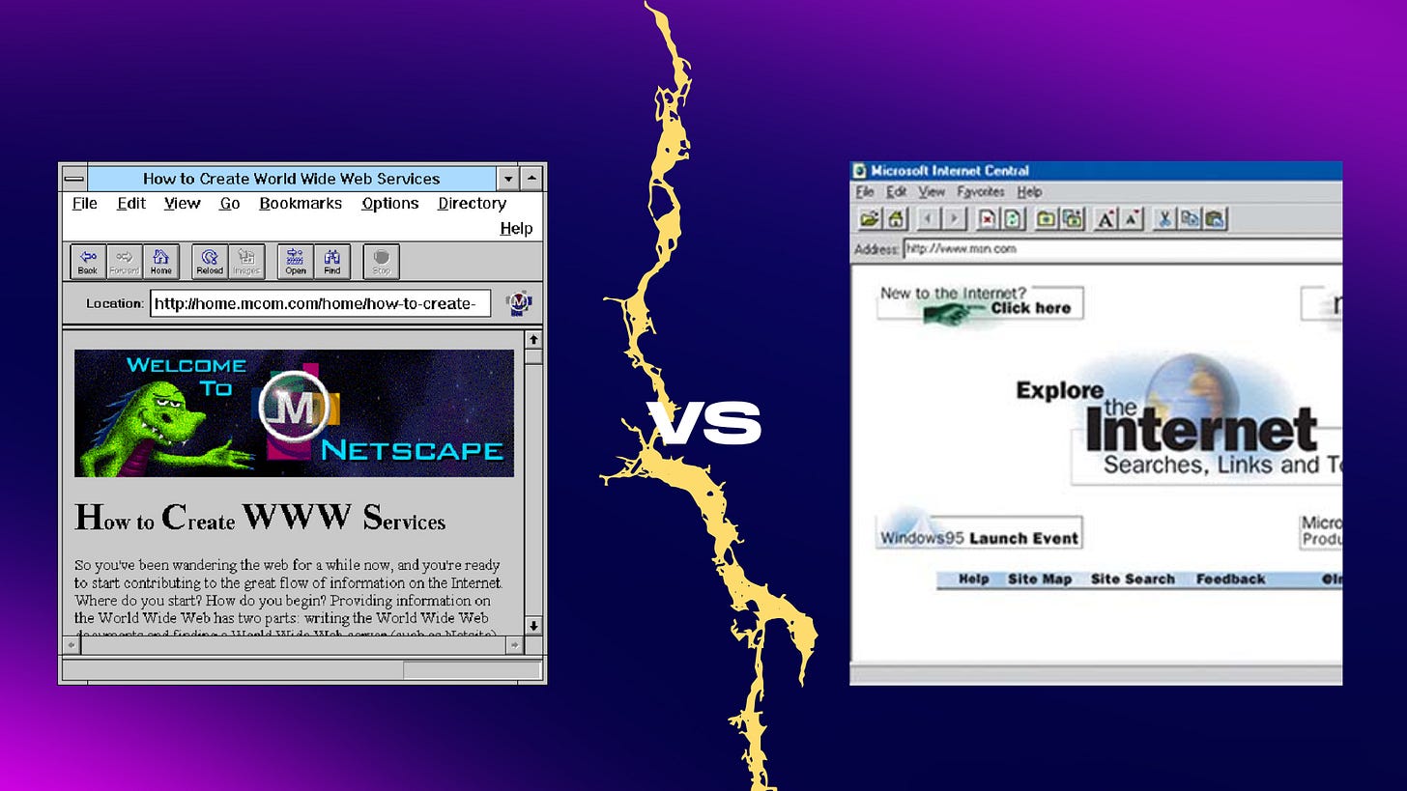
Task: Click the Netscape vertical scrollbar thumb
Action: [x=533, y=356]
